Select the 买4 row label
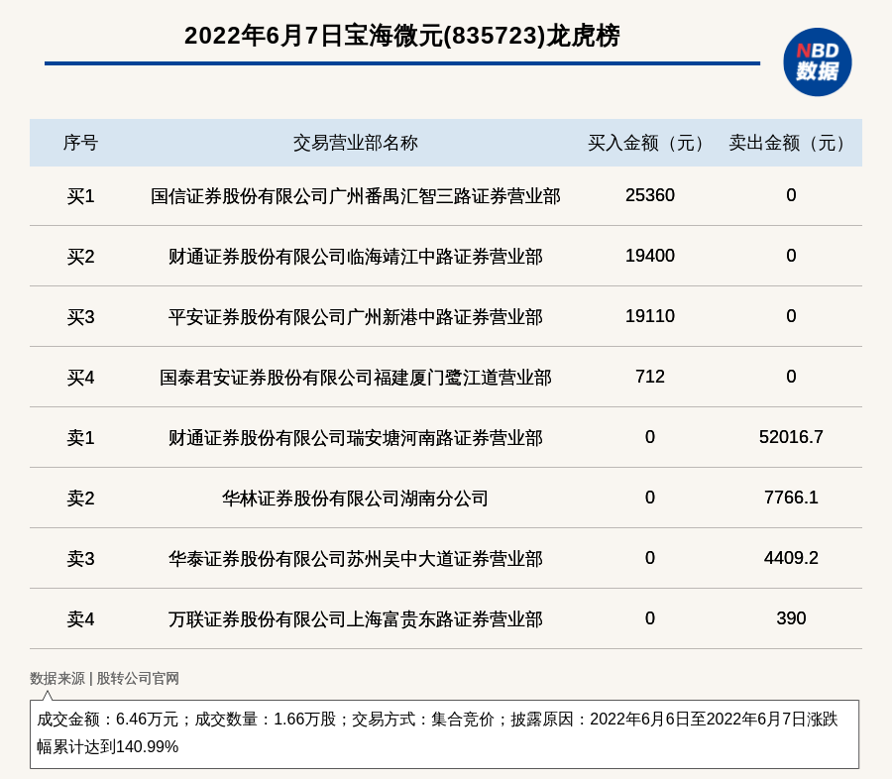Viewport: 892px width, 779px height. [80, 378]
